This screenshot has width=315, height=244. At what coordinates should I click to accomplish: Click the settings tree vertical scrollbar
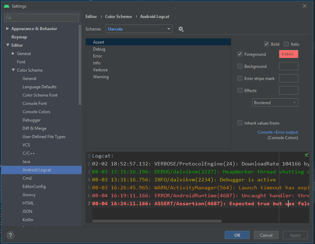tap(80, 65)
